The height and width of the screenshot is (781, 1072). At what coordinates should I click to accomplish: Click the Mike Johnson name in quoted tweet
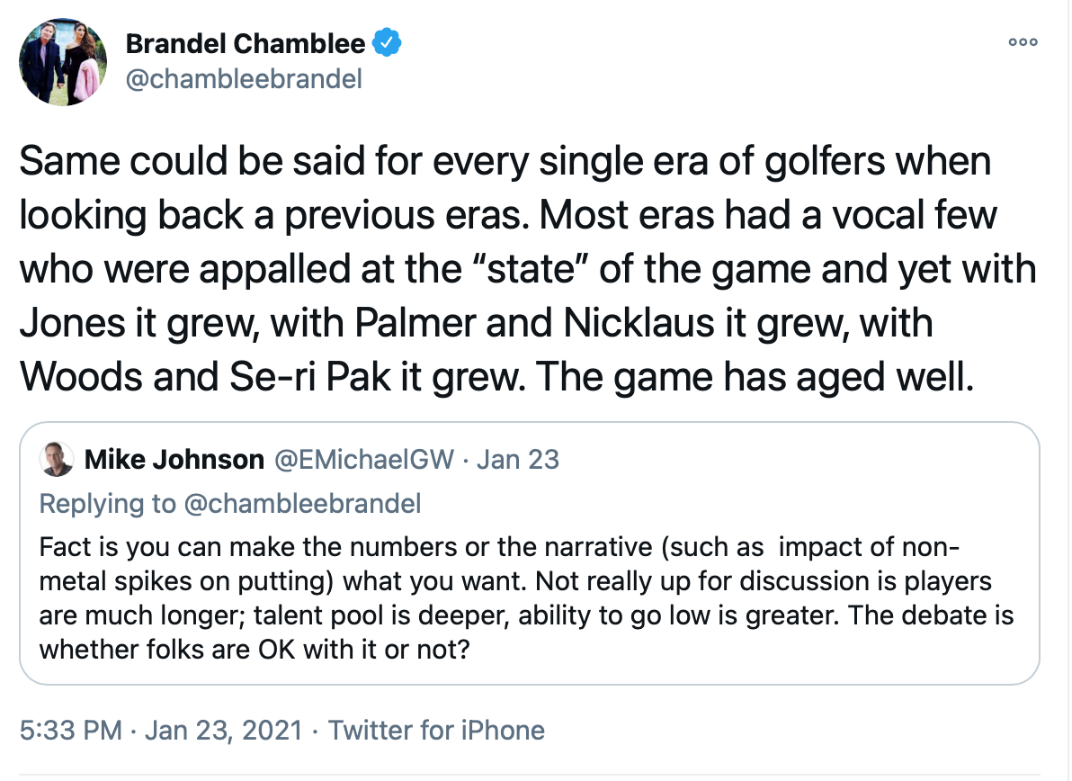(174, 460)
